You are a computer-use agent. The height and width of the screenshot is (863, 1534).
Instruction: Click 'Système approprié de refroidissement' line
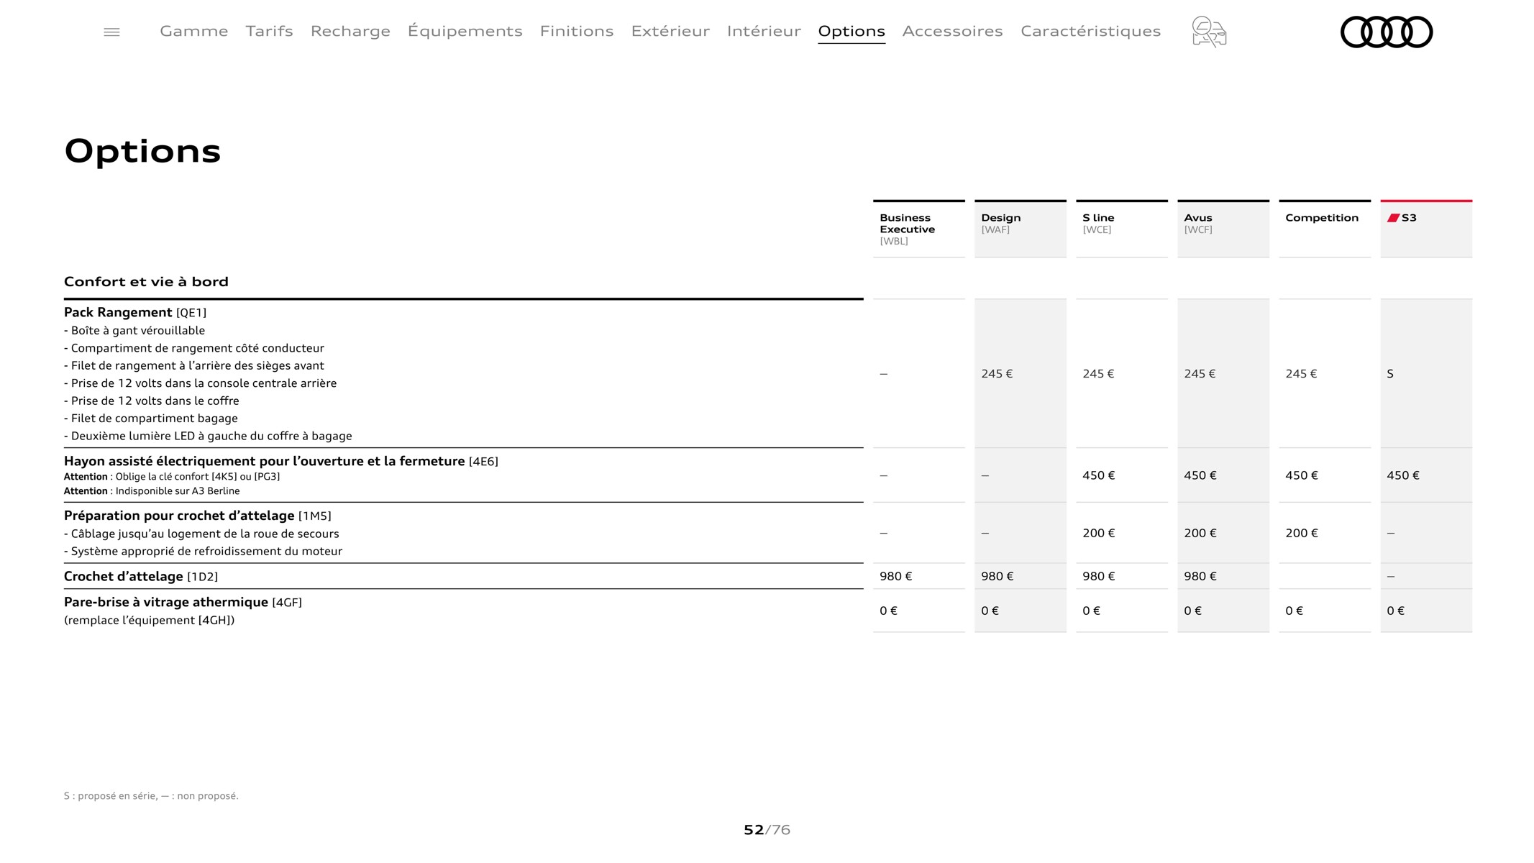(203, 552)
